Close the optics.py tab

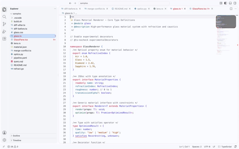click(x=149, y=9)
